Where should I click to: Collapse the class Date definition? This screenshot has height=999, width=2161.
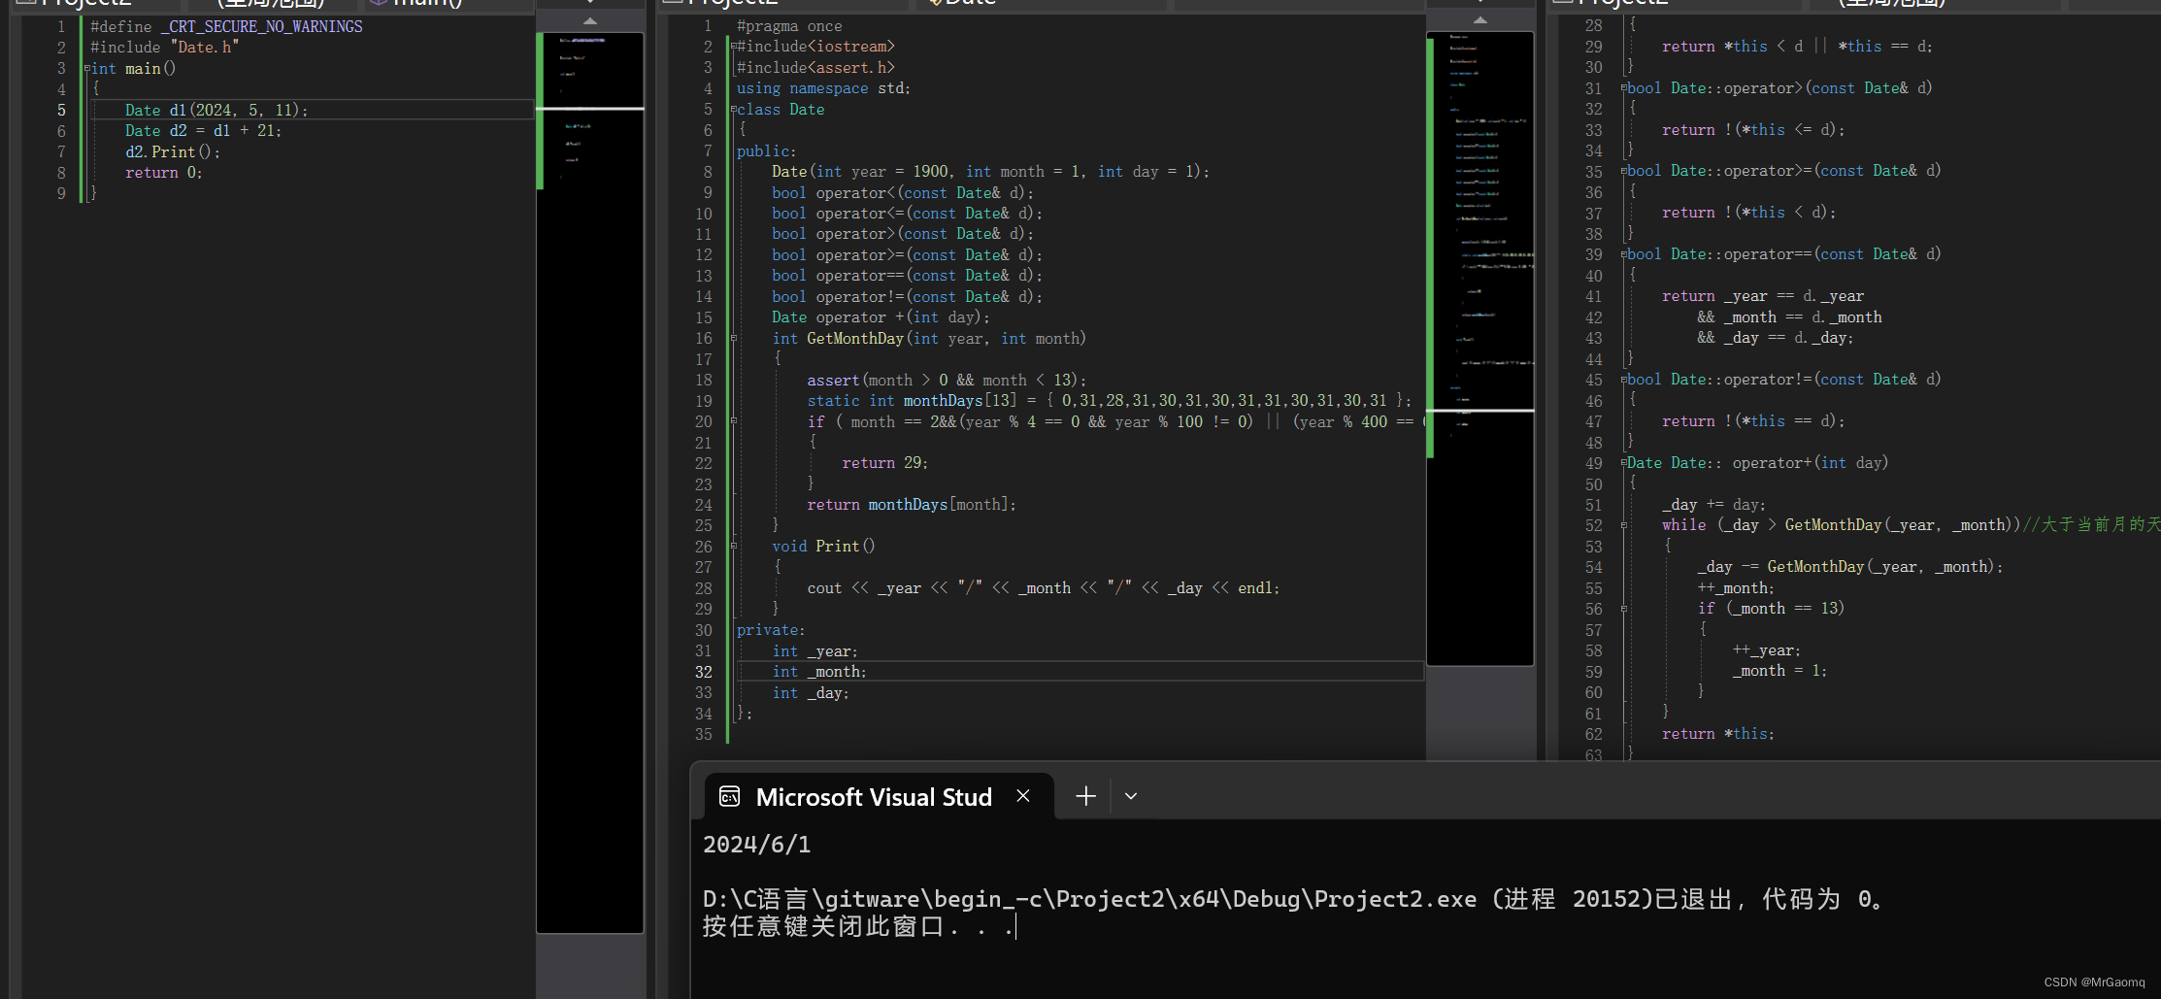[x=734, y=110]
